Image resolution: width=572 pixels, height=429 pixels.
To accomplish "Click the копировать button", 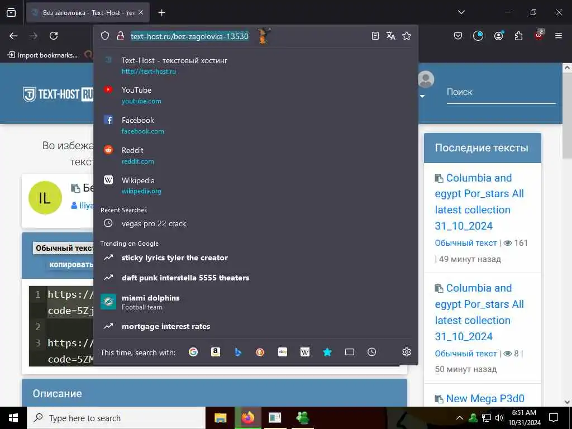I will tap(71, 264).
